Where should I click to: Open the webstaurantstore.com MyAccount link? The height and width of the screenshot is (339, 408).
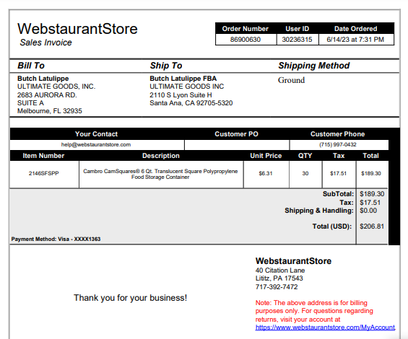(325, 327)
